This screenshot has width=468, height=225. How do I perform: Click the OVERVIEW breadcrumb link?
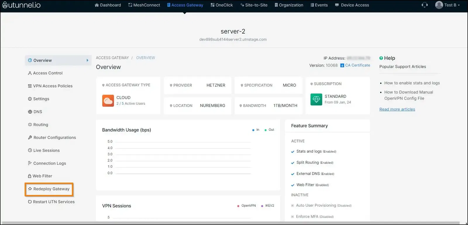(145, 58)
